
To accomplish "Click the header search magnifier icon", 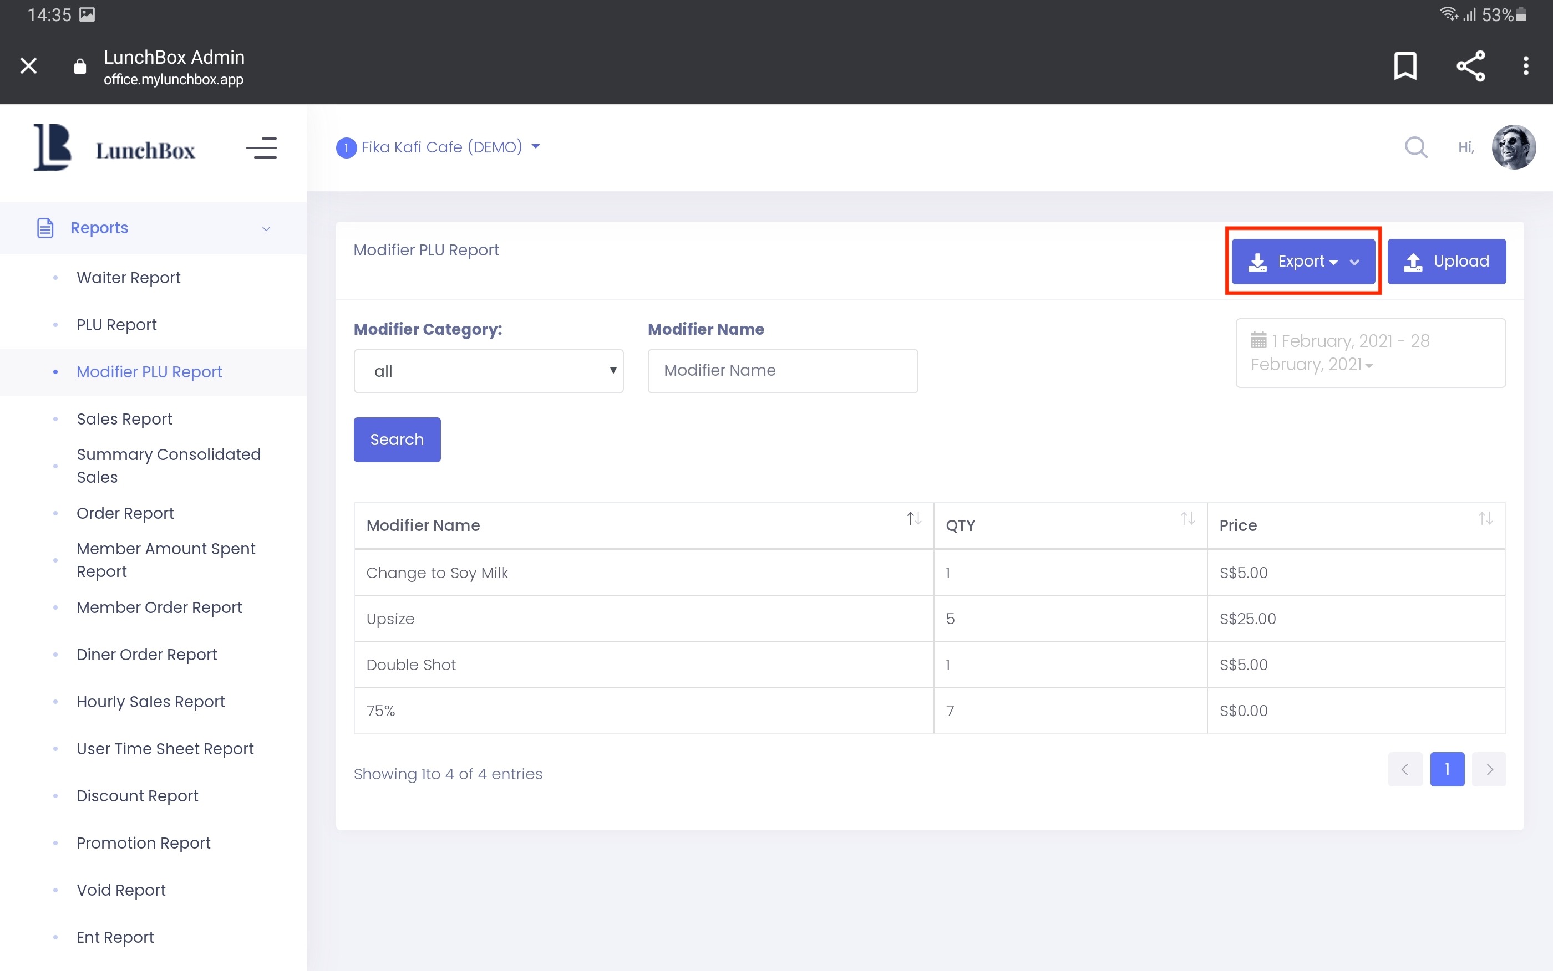I will [x=1415, y=147].
